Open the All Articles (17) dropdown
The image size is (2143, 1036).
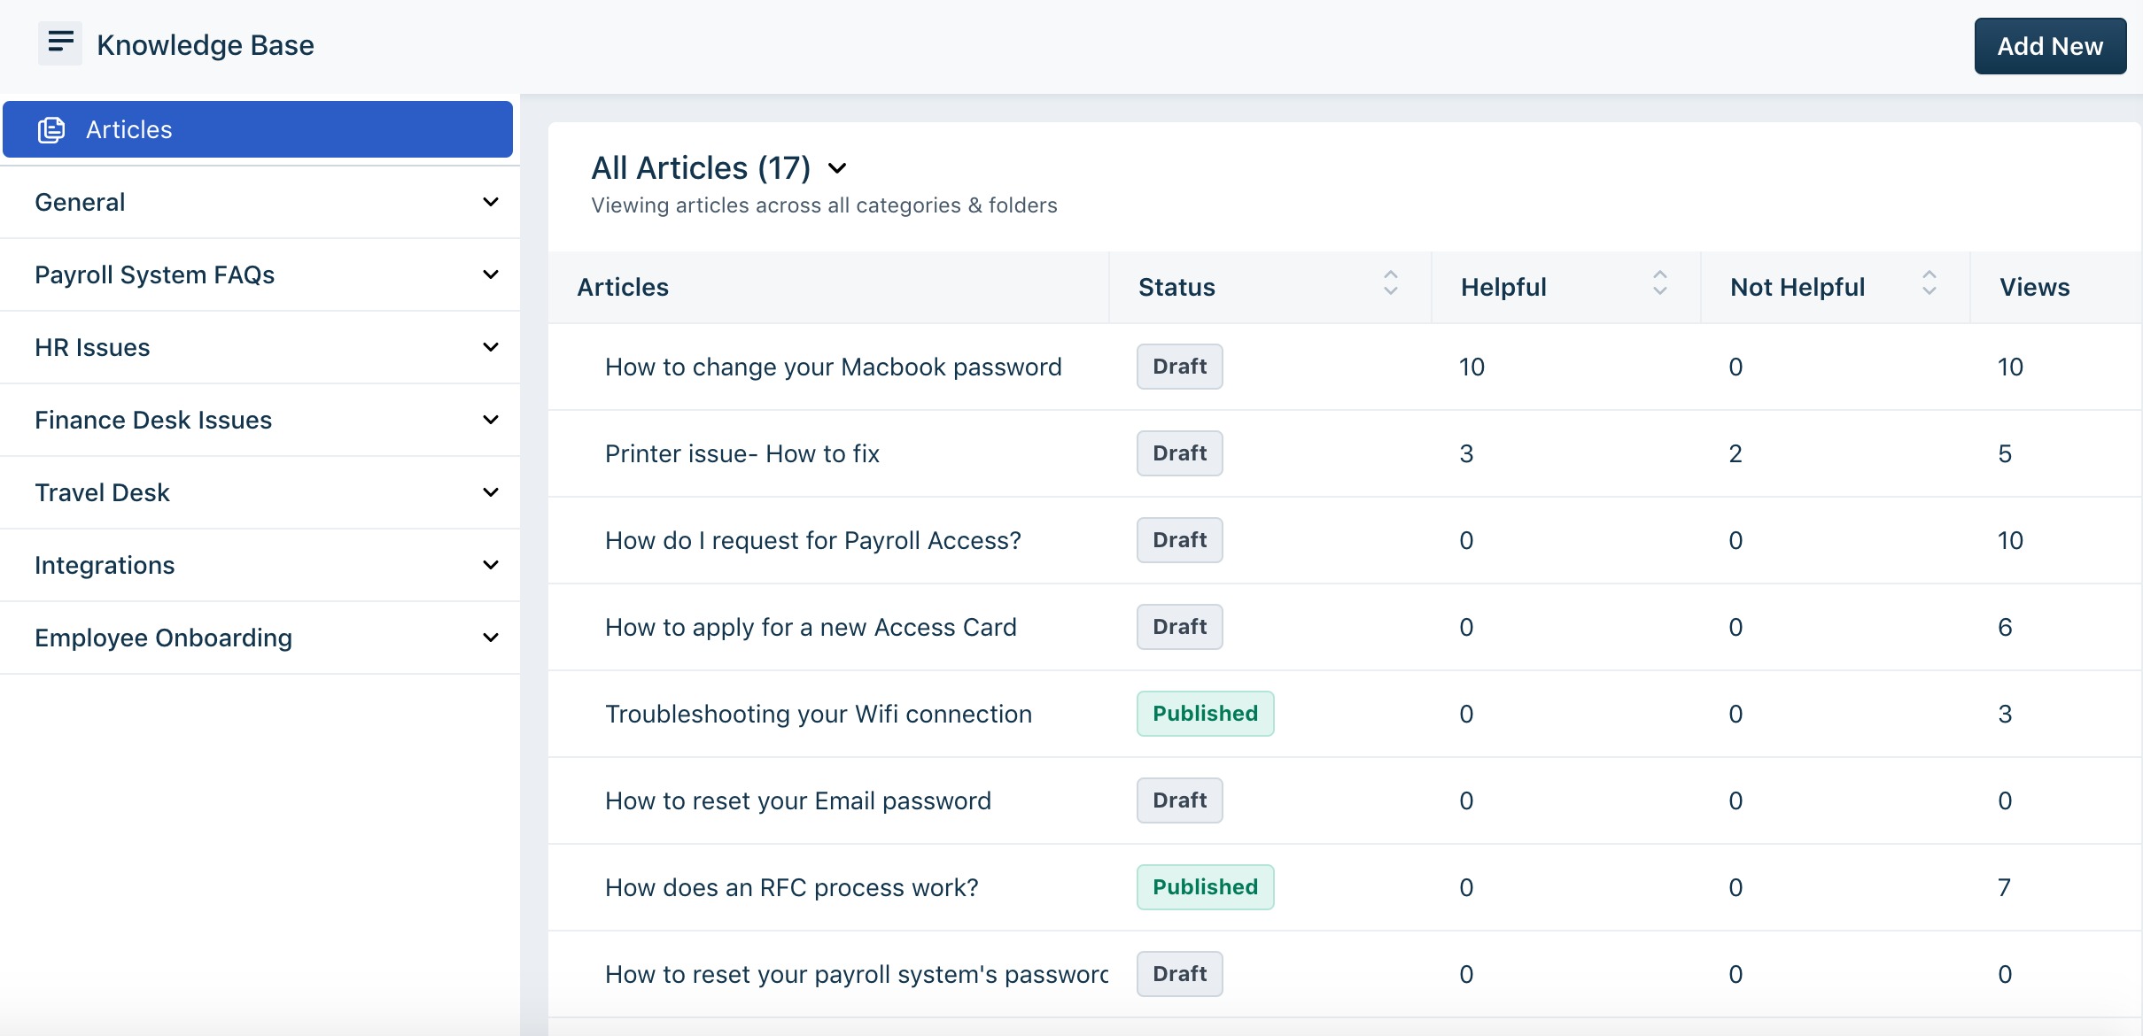coord(836,168)
